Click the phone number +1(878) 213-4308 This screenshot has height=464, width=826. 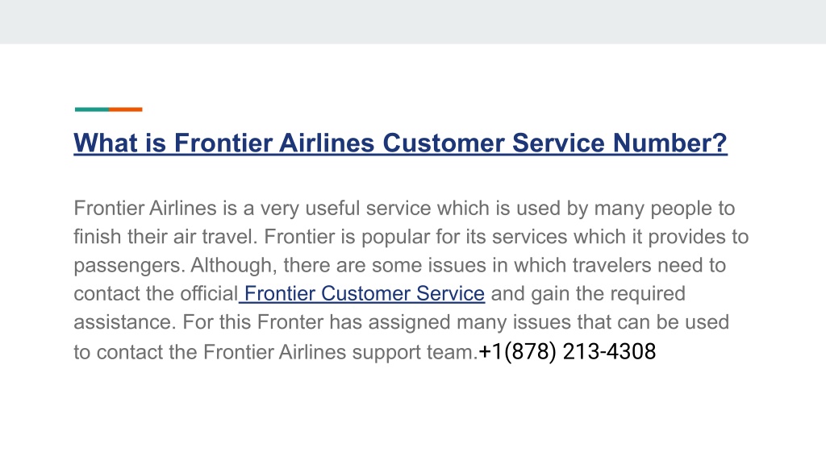pos(567,351)
